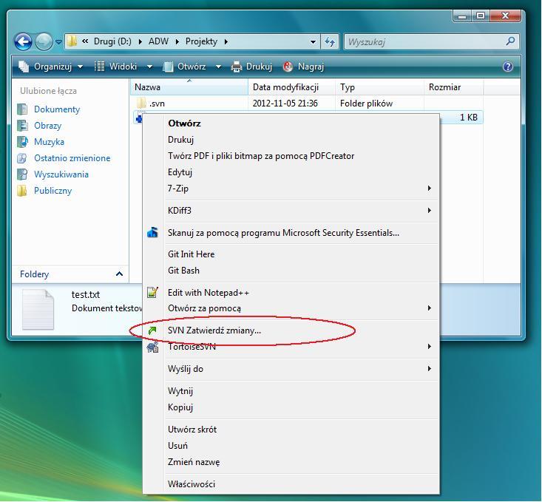Click the SVN commit green arrow icon
This screenshot has width=542, height=502.
(x=153, y=330)
